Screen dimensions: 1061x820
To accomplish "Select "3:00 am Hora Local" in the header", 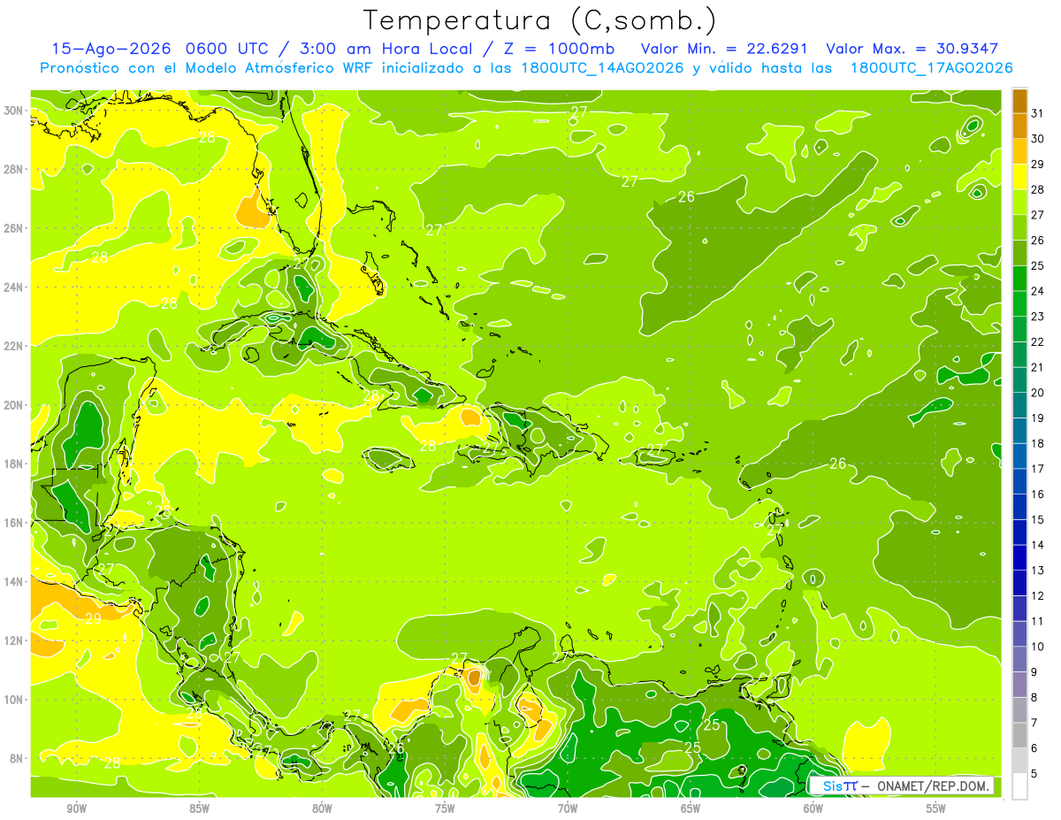I will [x=387, y=49].
